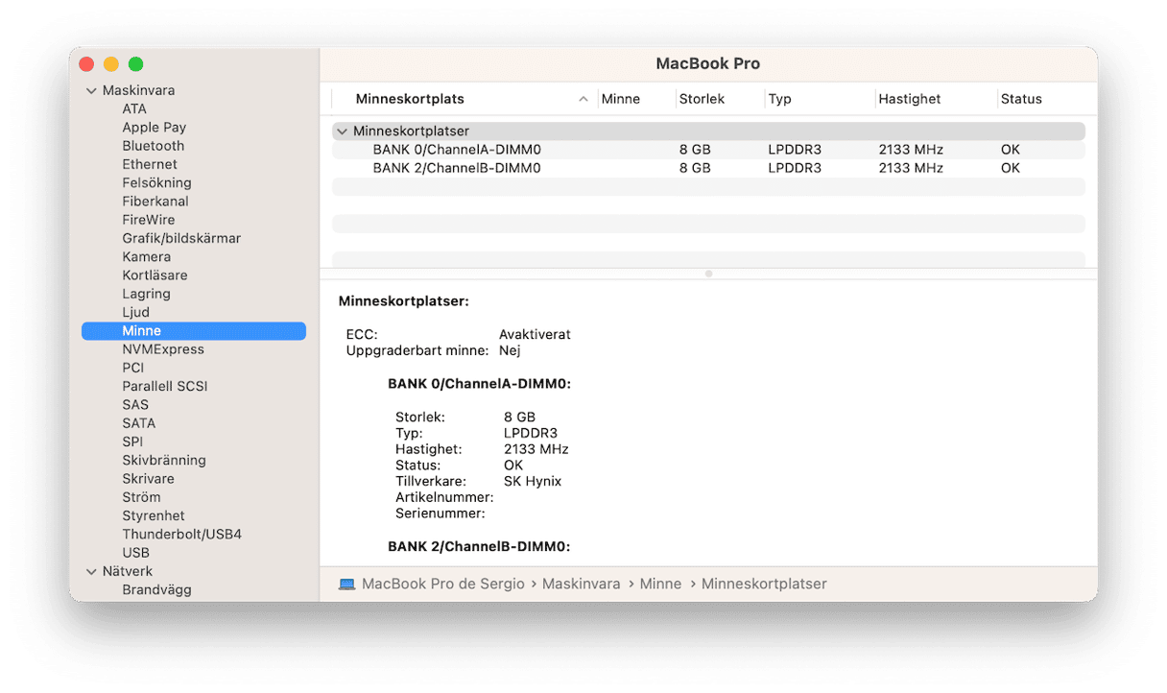Show Ljud hardware details
1167x693 pixels.
coord(135,312)
